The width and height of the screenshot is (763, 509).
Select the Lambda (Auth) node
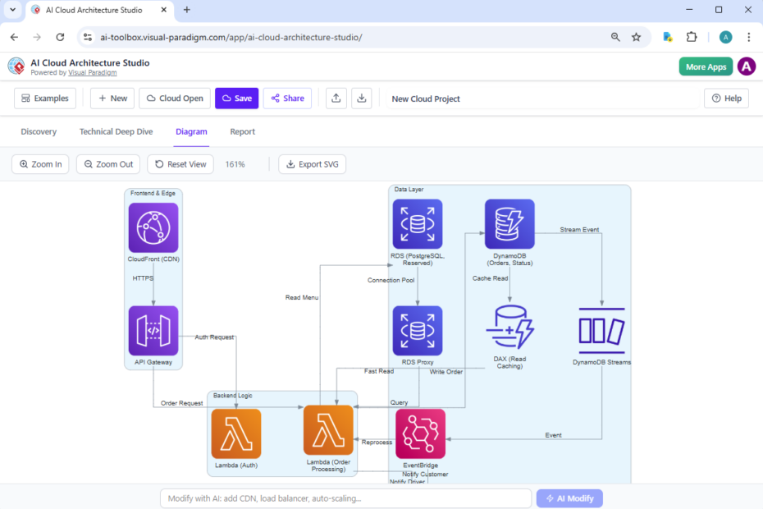coord(235,433)
